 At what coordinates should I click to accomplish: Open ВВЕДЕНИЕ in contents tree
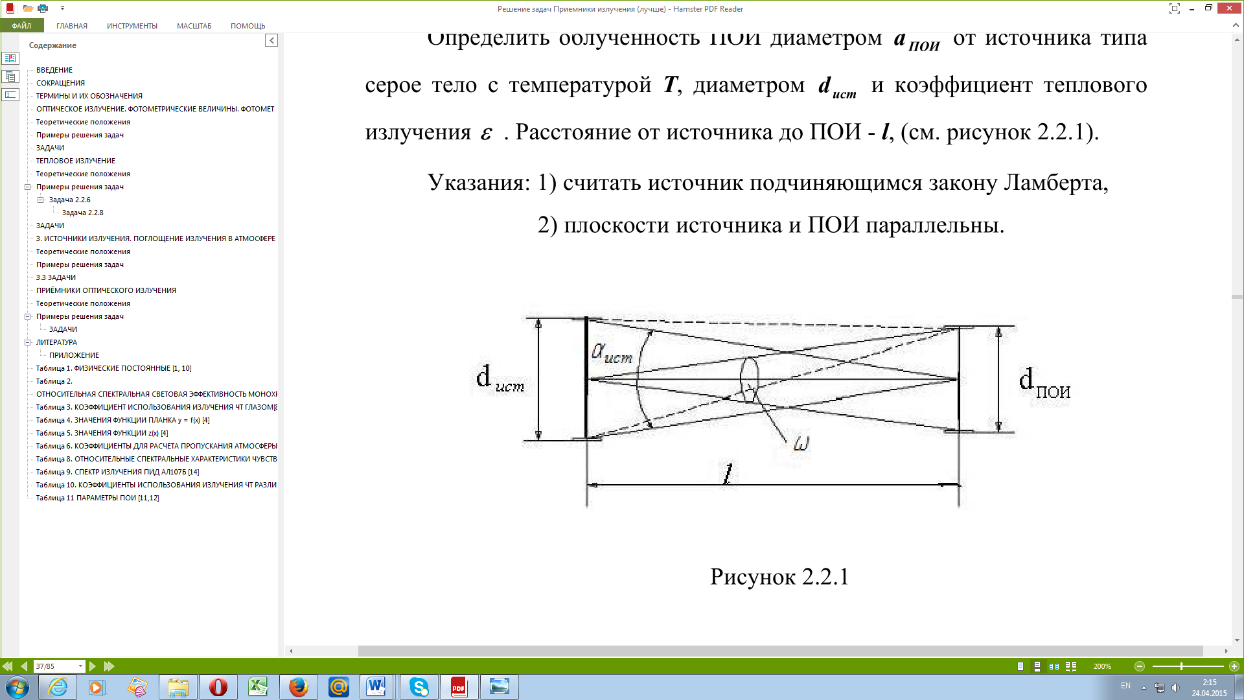[x=54, y=70]
